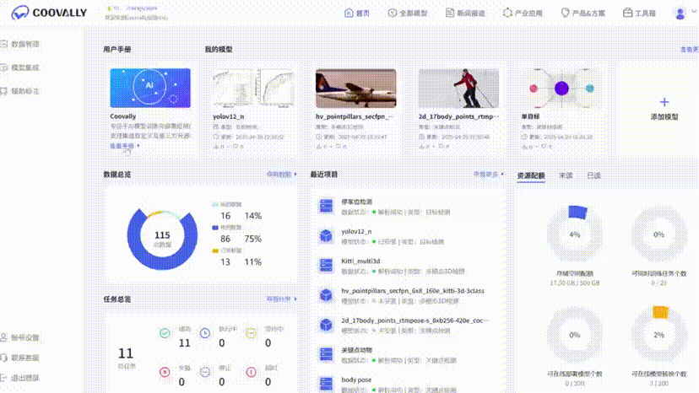Click the 0% concurrent training tasks ring
Screen dimensions: 699x393
658,234
